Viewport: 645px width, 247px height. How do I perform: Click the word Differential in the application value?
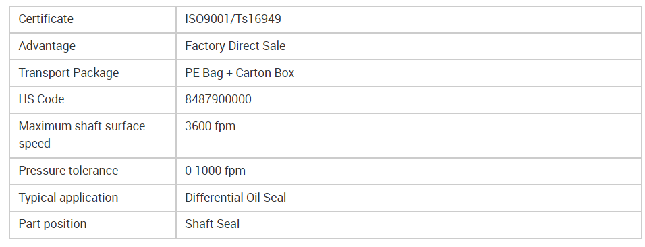tap(214, 198)
